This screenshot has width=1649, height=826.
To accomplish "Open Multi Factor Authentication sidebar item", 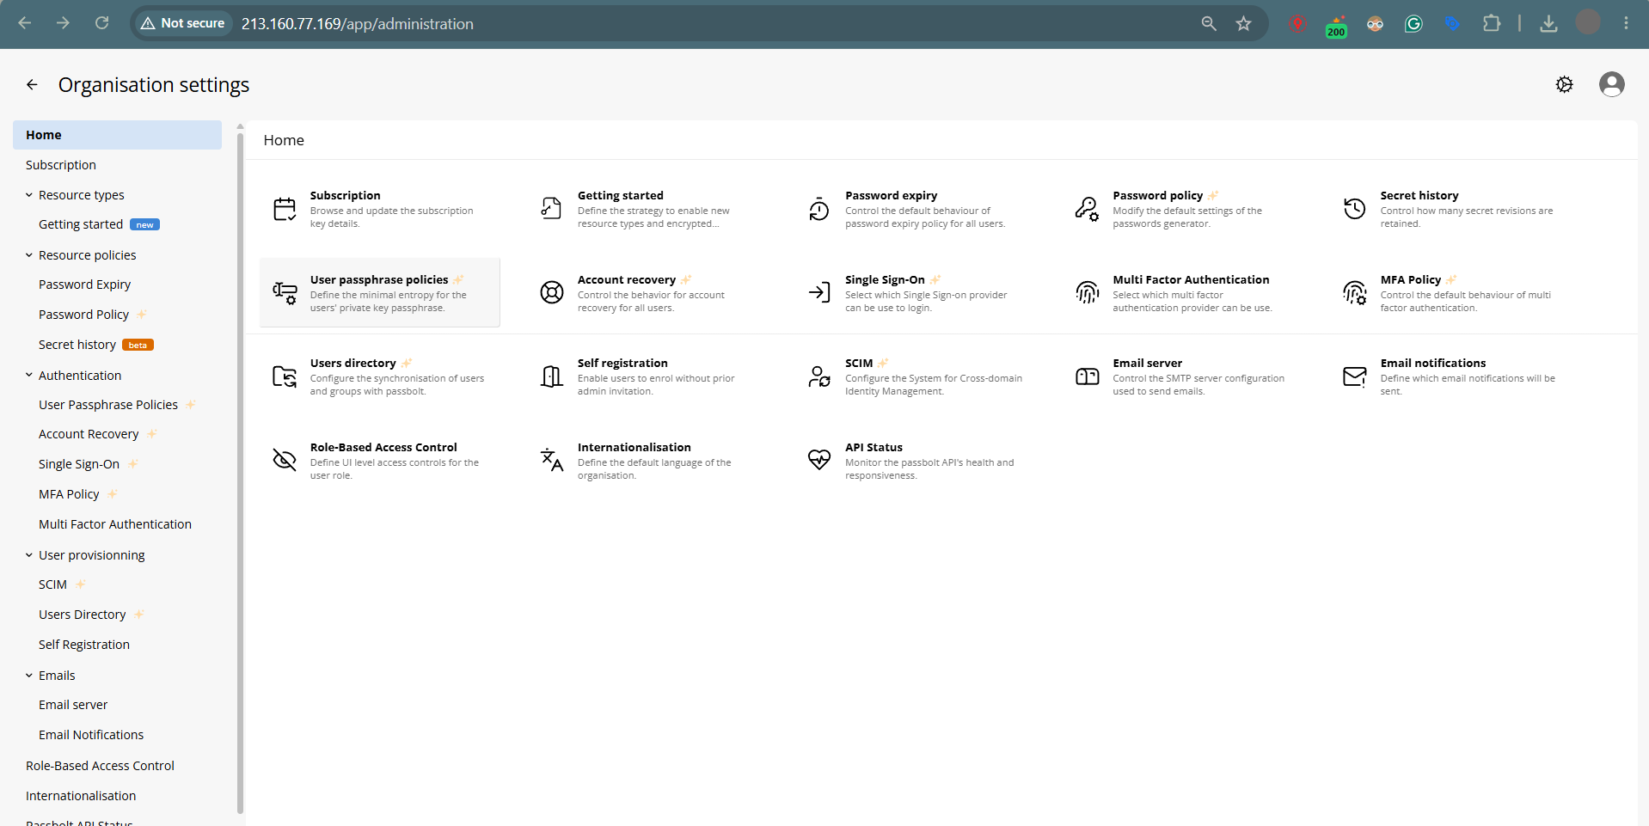I will point(117,524).
